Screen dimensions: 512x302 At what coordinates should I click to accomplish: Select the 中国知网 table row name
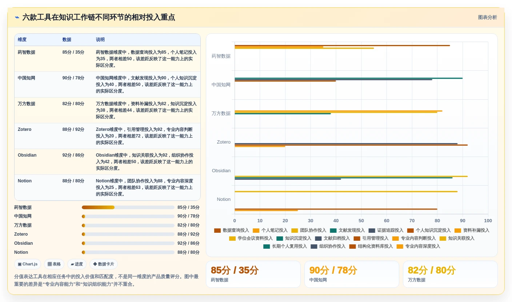click(x=27, y=78)
